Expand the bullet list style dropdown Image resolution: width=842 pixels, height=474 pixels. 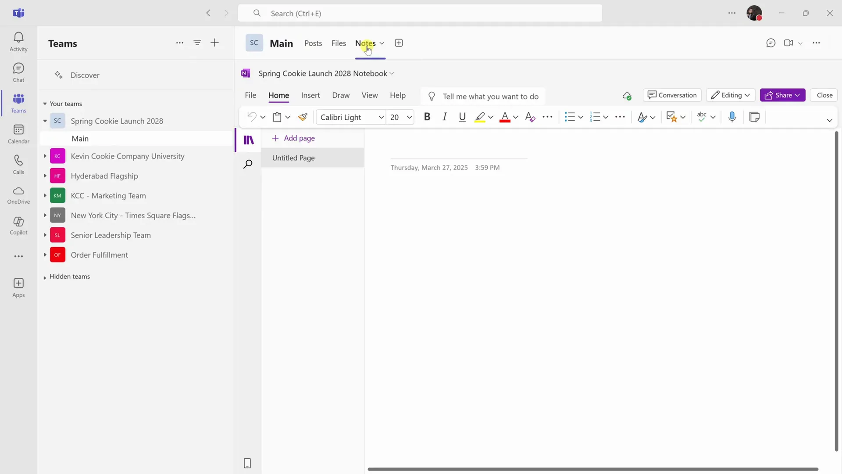[581, 117]
